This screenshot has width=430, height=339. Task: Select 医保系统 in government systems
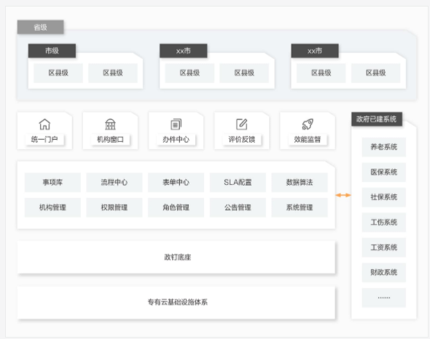click(383, 172)
